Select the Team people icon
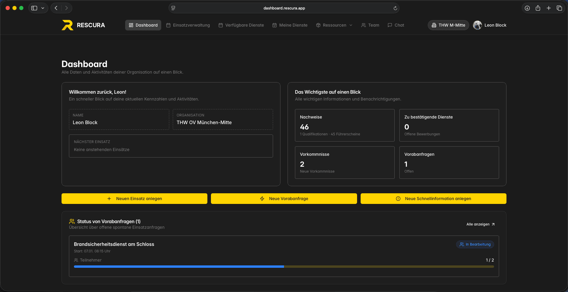 tap(363, 25)
